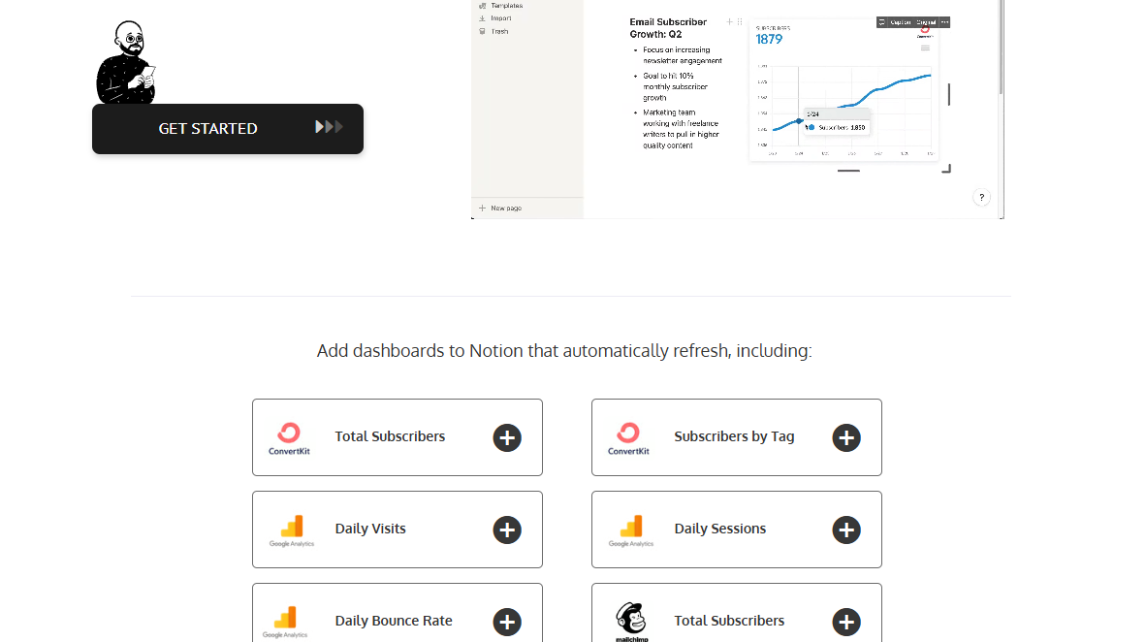
Task: Click the subscriber growth chart preview
Action: tap(844, 91)
